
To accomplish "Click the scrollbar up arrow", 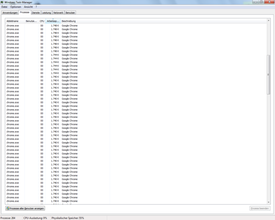I will [x=268, y=21].
